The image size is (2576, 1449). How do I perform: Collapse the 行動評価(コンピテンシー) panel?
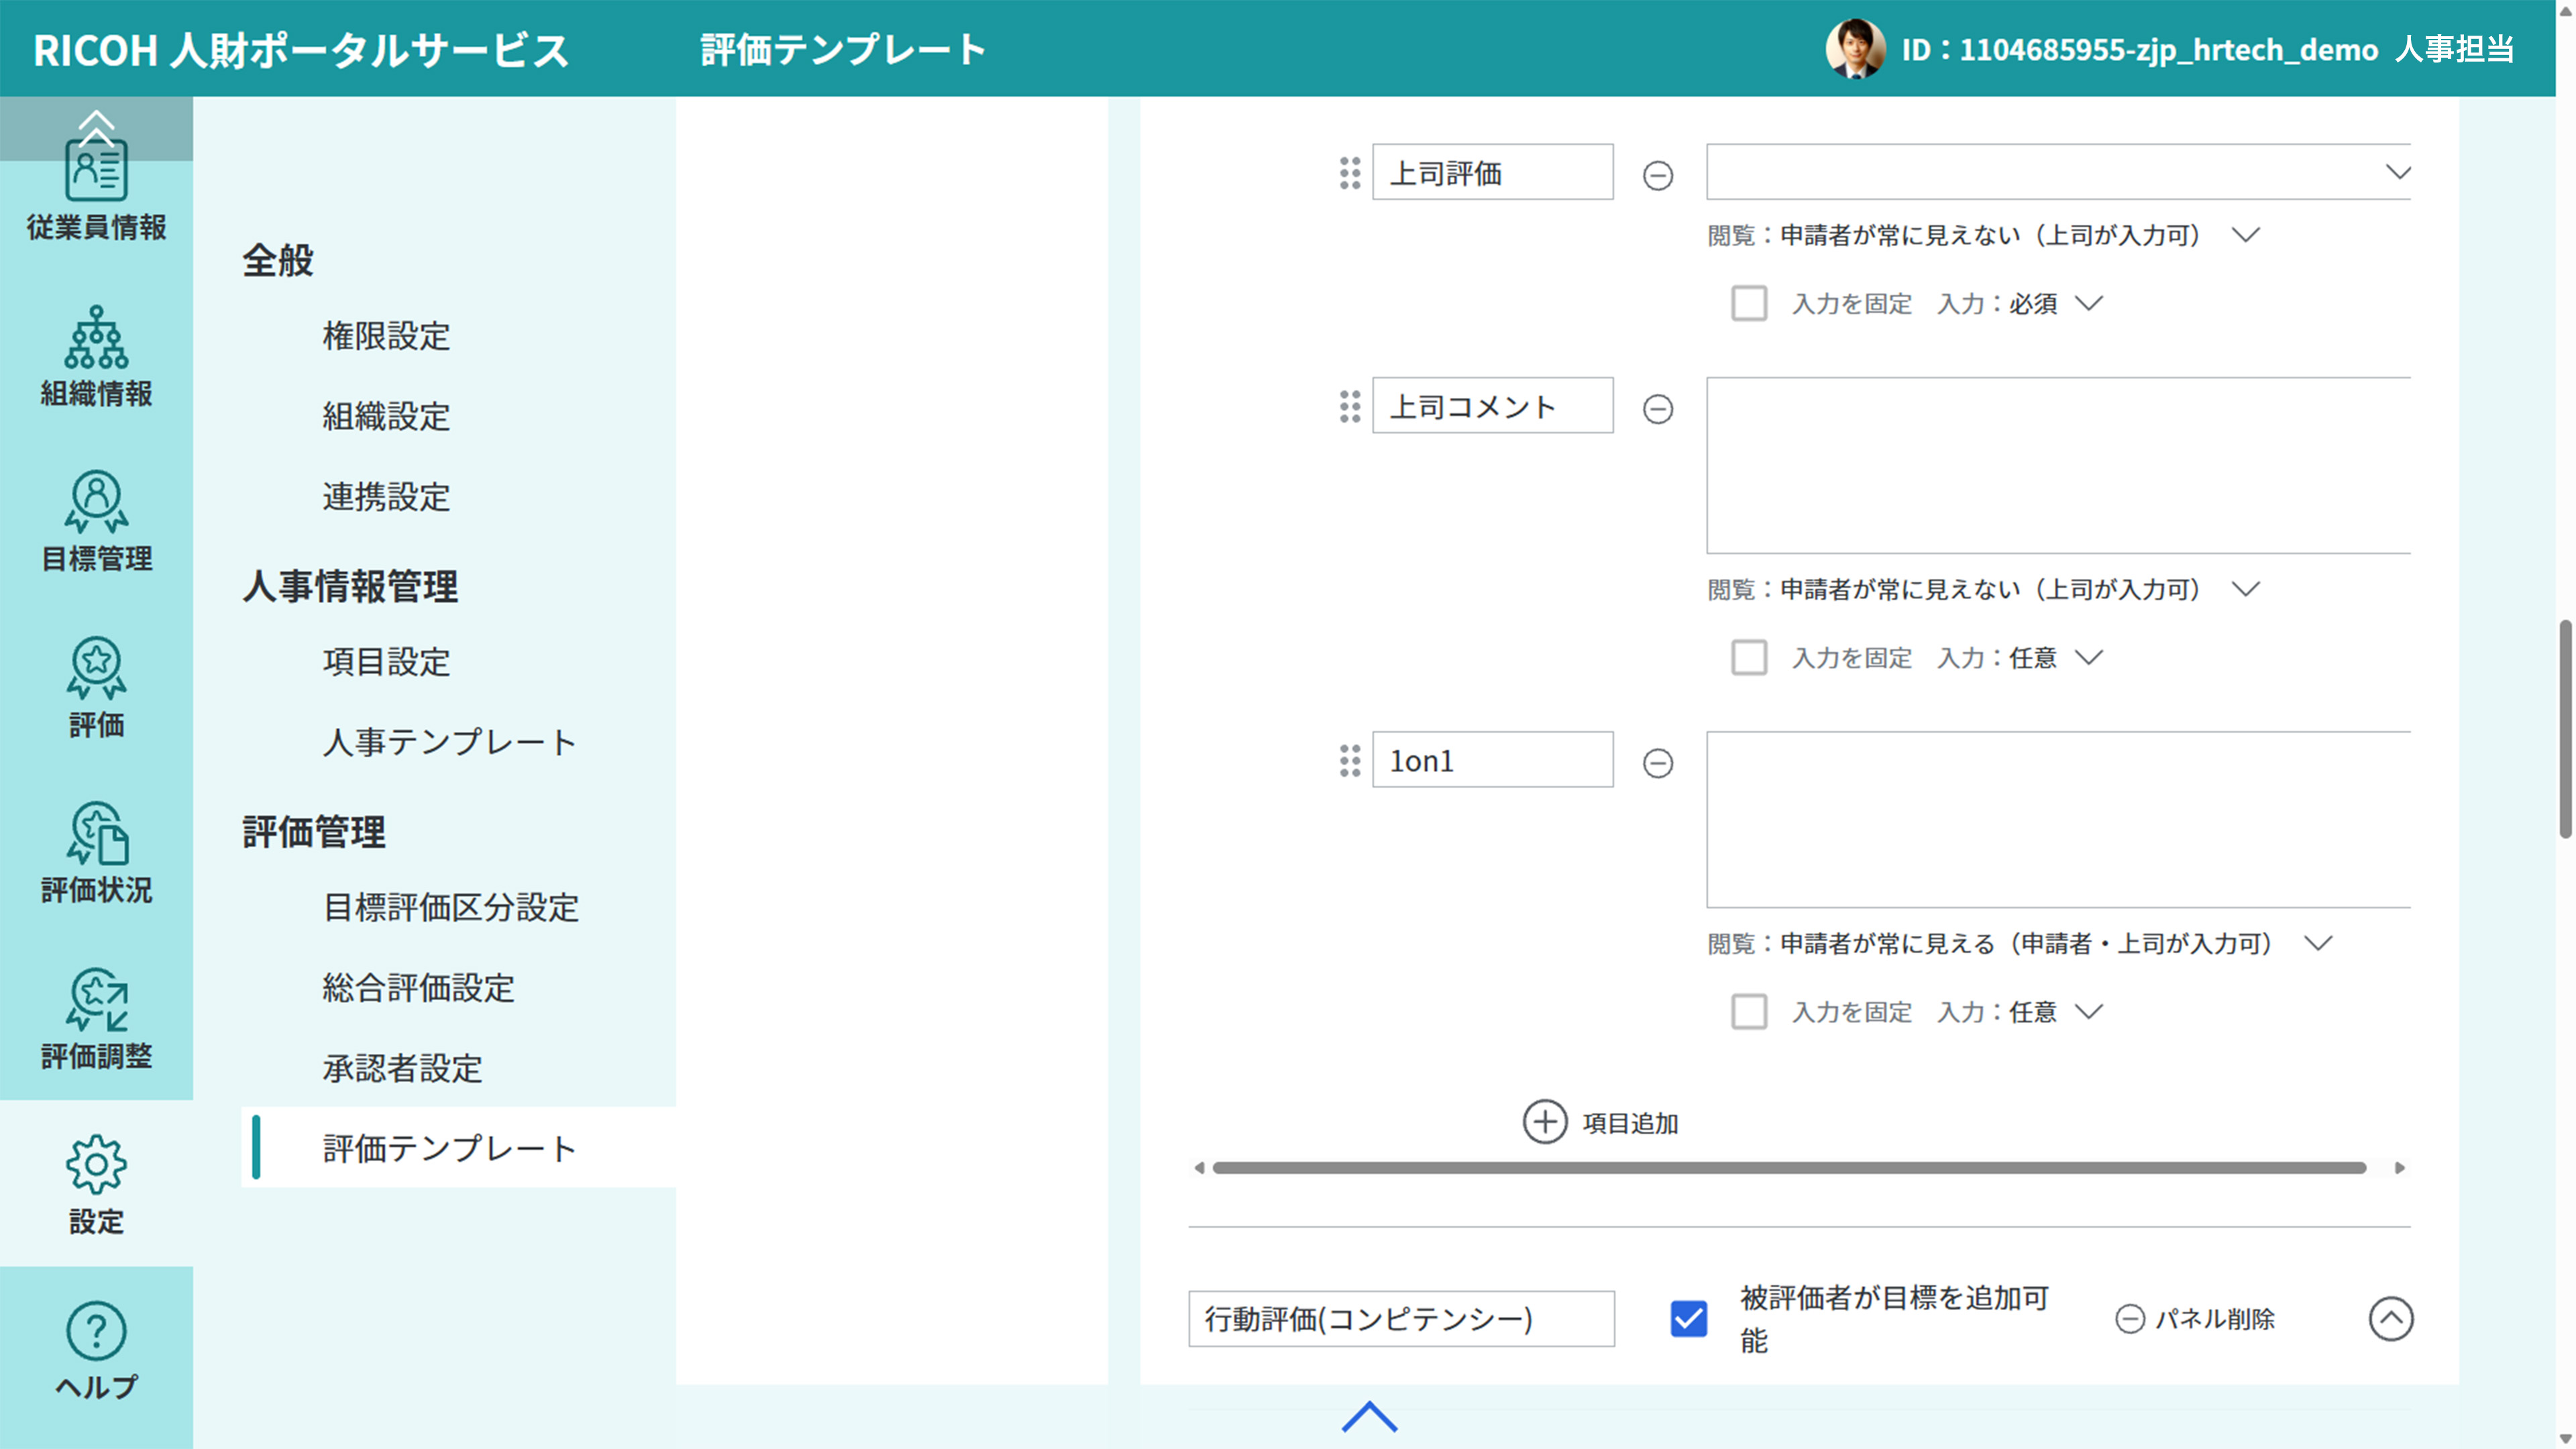[x=2391, y=1319]
